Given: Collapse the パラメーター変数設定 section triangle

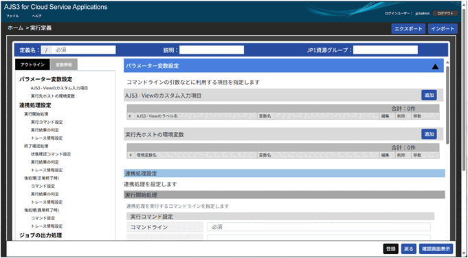Looking at the screenshot, I should [x=435, y=67].
